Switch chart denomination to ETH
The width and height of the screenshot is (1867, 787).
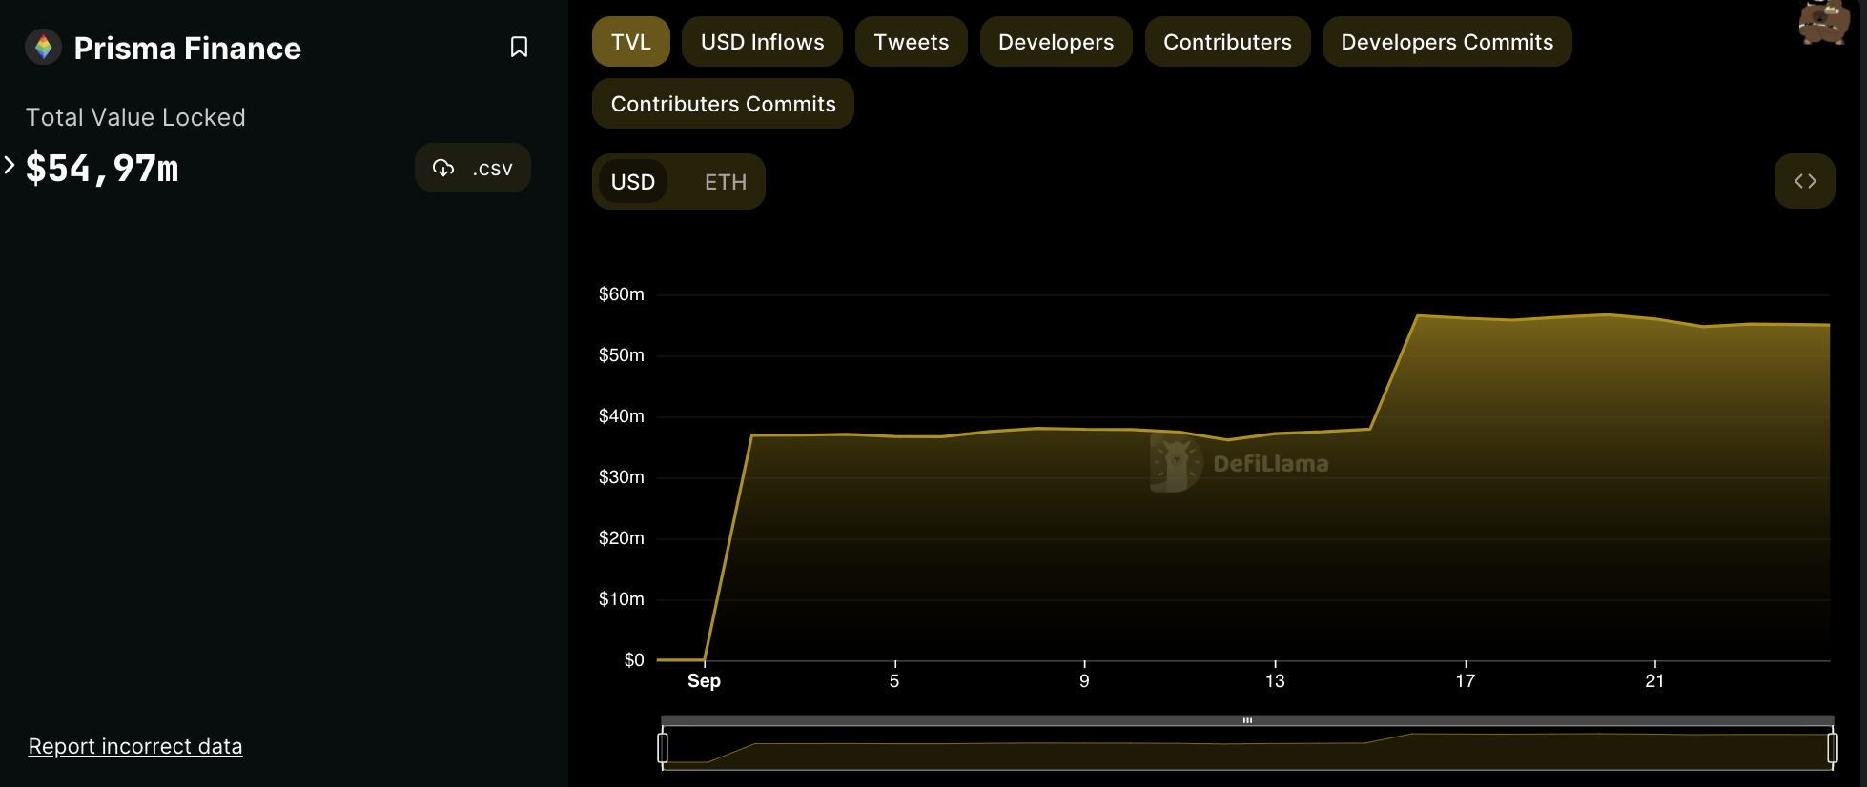click(726, 182)
